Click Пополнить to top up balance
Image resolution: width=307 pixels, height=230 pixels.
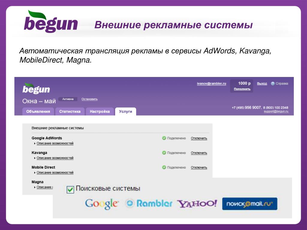(242, 89)
